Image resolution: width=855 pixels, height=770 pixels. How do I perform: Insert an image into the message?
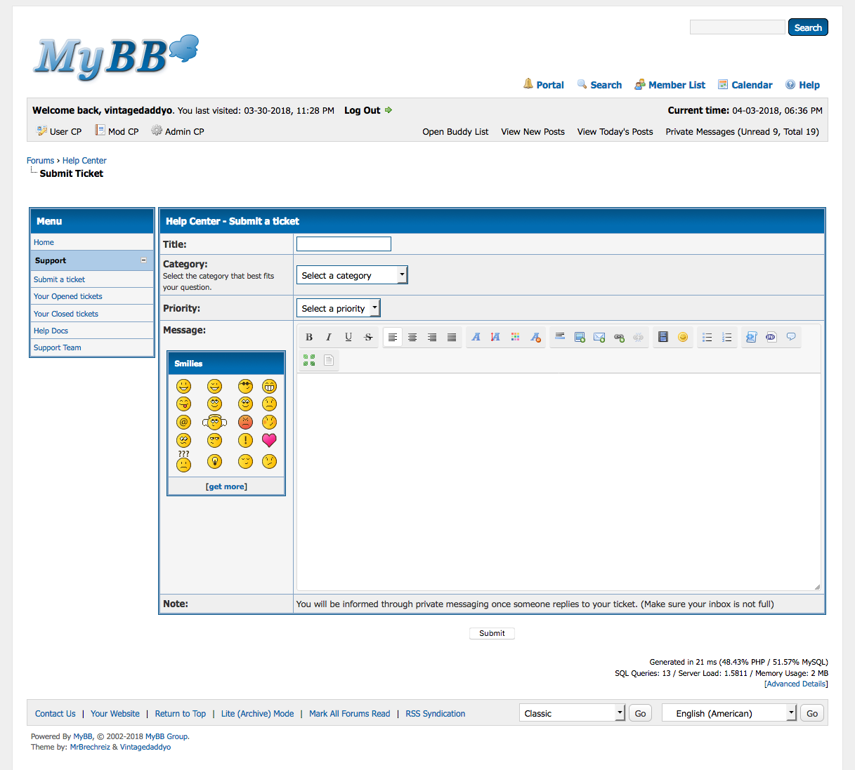pos(580,338)
